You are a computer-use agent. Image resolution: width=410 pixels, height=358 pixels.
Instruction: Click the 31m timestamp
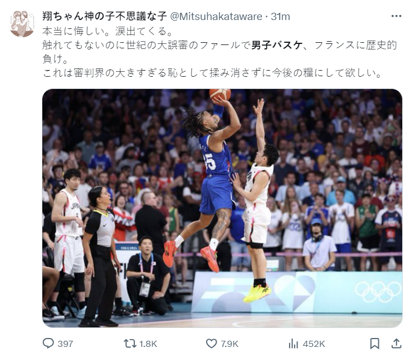click(280, 17)
